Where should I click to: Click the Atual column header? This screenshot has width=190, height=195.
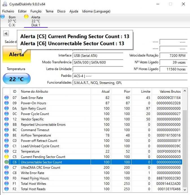coord(101,92)
